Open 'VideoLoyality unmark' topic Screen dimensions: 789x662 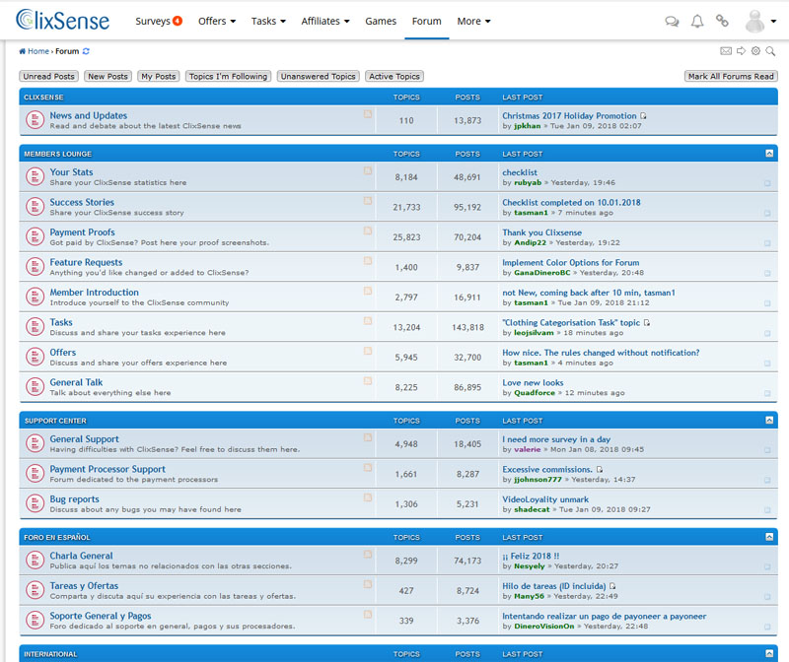pos(545,499)
